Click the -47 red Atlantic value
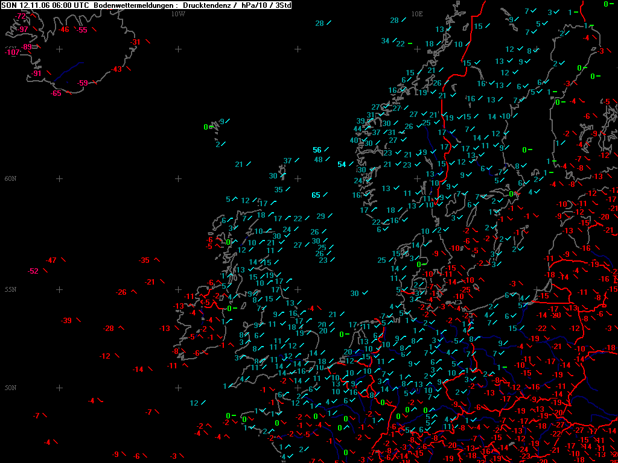The height and width of the screenshot is (463, 618). point(51,260)
